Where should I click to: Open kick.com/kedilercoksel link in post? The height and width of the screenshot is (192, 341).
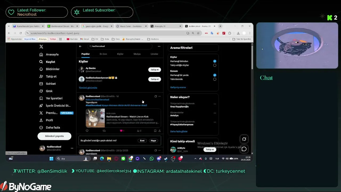(x=97, y=99)
